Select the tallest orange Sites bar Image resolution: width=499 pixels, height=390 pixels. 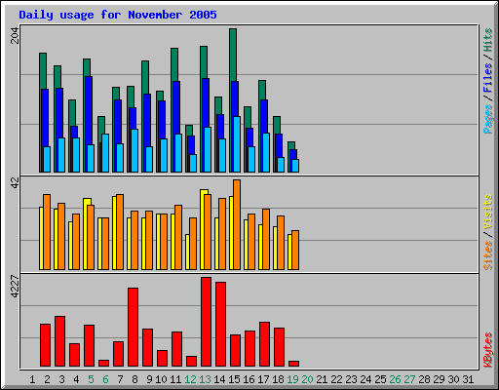coord(237,224)
